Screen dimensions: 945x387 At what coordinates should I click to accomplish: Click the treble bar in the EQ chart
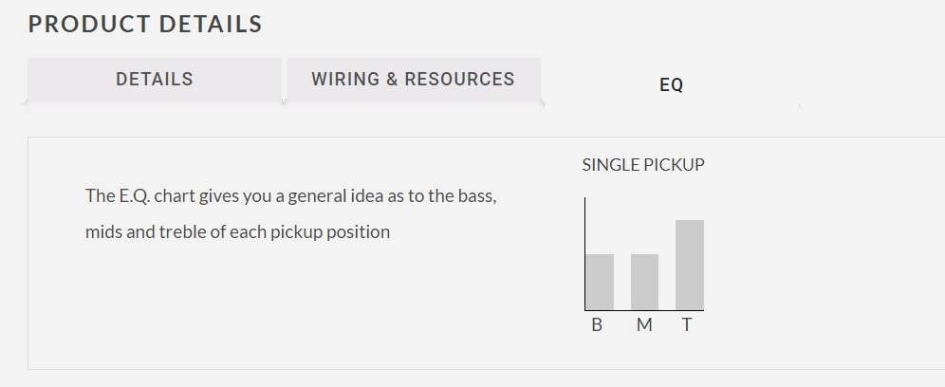click(690, 266)
